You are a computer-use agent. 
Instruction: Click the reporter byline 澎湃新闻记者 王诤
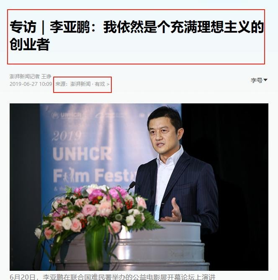pos(31,77)
